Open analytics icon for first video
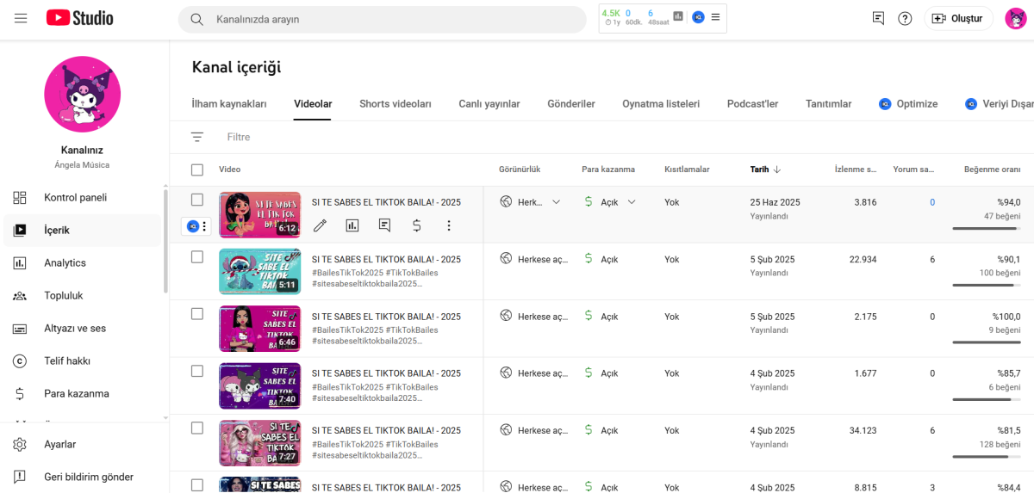 352,225
